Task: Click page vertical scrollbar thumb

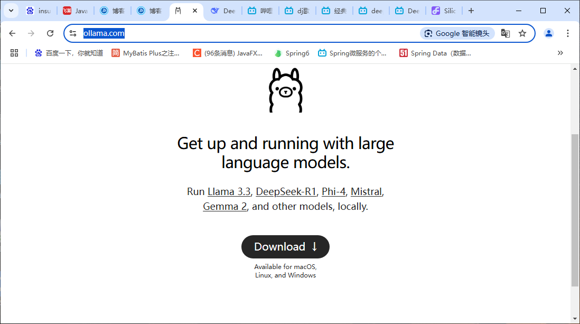Action: coord(574,210)
